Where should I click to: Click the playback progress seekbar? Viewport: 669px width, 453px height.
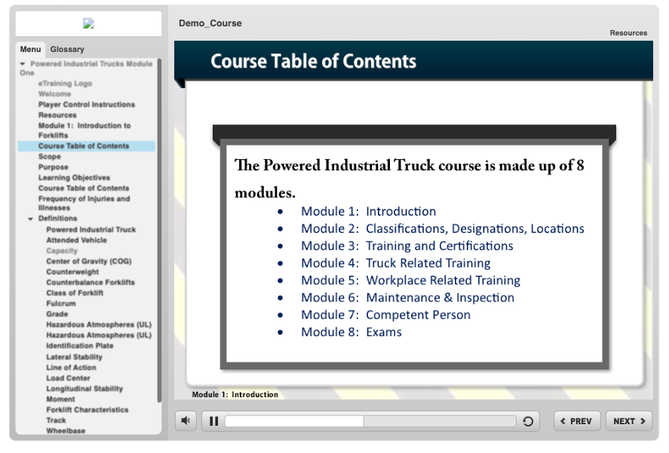pos(371,421)
